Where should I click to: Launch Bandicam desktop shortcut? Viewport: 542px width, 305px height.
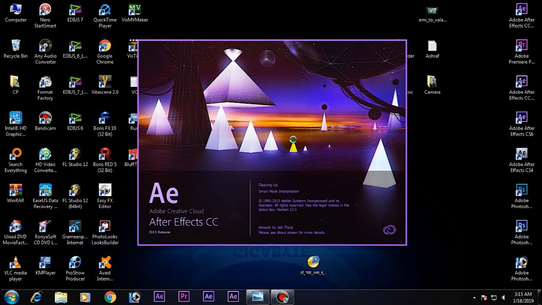click(45, 122)
